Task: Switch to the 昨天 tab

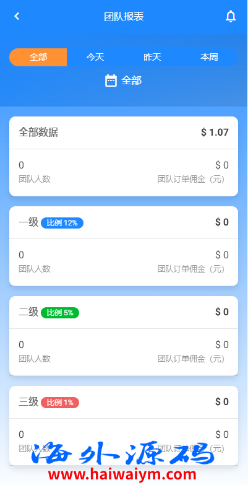Action: [152, 57]
